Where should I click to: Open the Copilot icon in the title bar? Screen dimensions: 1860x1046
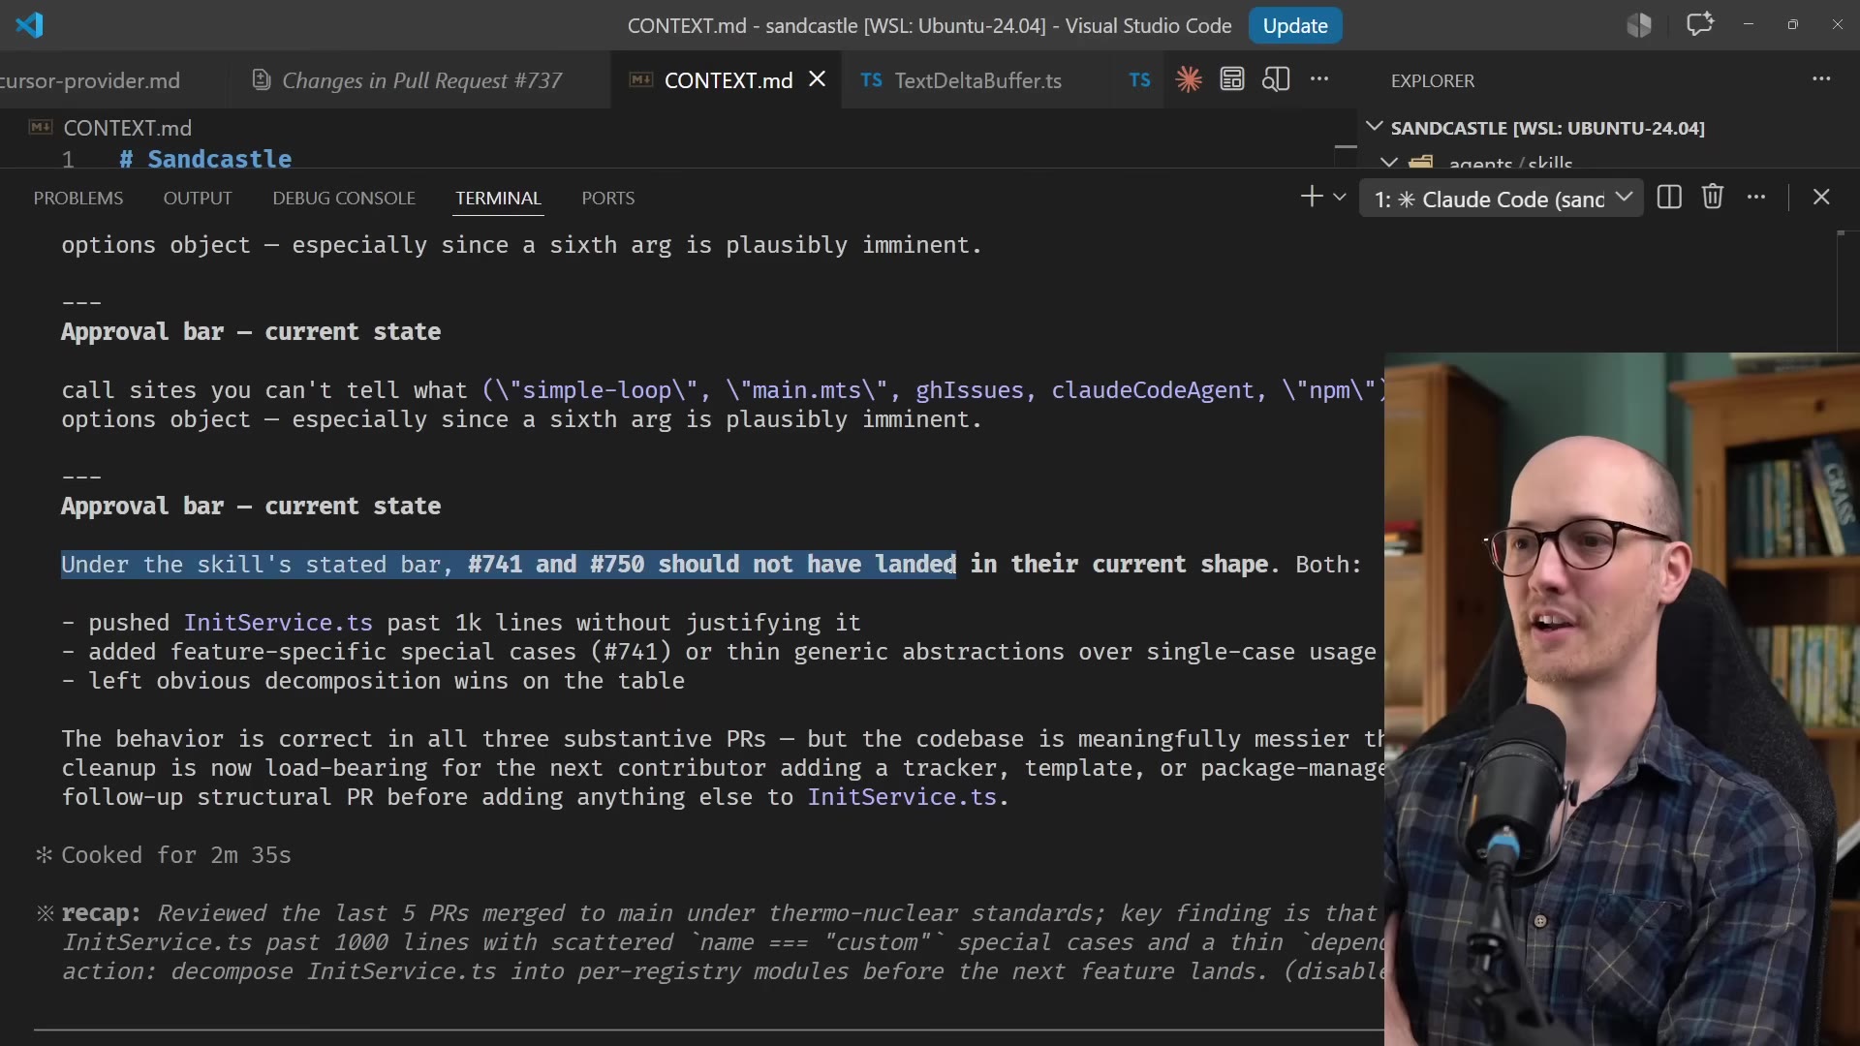1639,25
